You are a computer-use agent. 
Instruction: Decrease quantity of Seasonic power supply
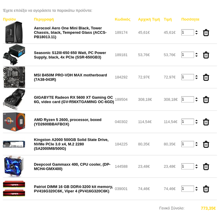[197, 56]
